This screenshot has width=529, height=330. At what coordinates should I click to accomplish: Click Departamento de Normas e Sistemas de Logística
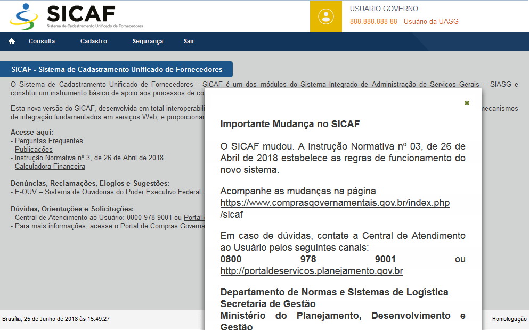tap(335, 292)
